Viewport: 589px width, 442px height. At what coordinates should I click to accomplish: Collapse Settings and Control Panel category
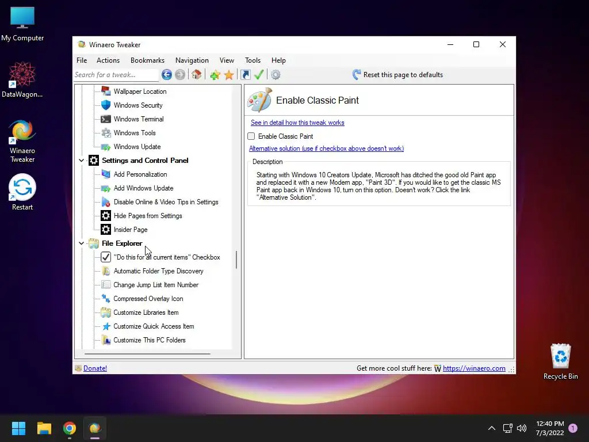pyautogui.click(x=81, y=161)
